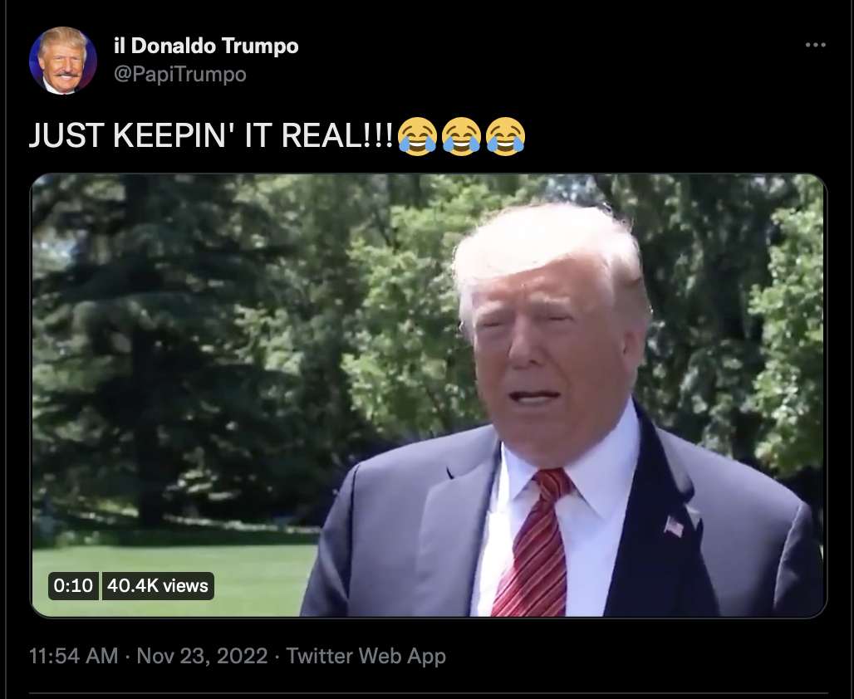Click the middle laughing-crying emoji
The image size is (854, 699).
[x=461, y=136]
